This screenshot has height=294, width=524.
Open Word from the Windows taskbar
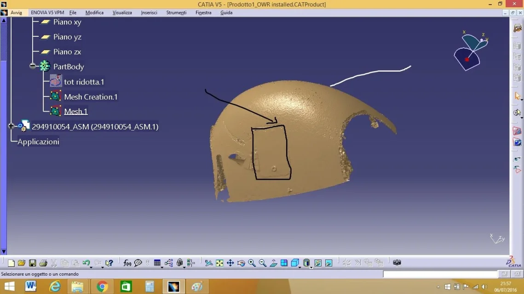coord(30,286)
